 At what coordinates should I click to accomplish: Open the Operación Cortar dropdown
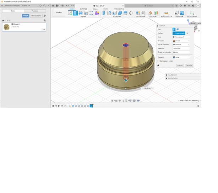(x=181, y=57)
